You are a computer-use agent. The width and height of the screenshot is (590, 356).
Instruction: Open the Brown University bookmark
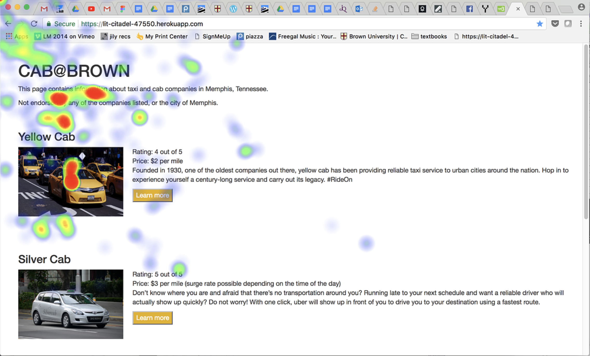[x=374, y=36]
